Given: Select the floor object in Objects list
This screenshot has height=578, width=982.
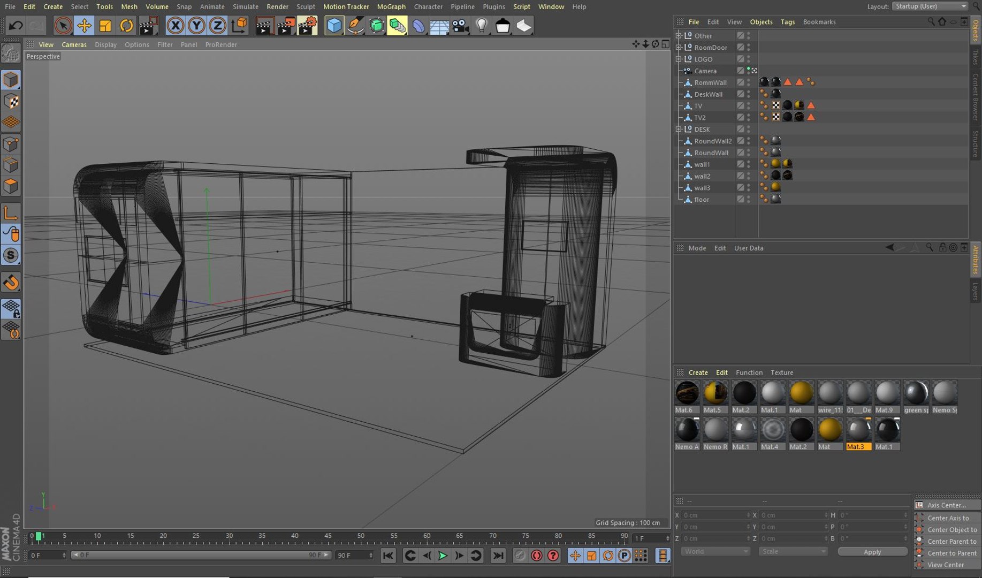Looking at the screenshot, I should click(701, 200).
